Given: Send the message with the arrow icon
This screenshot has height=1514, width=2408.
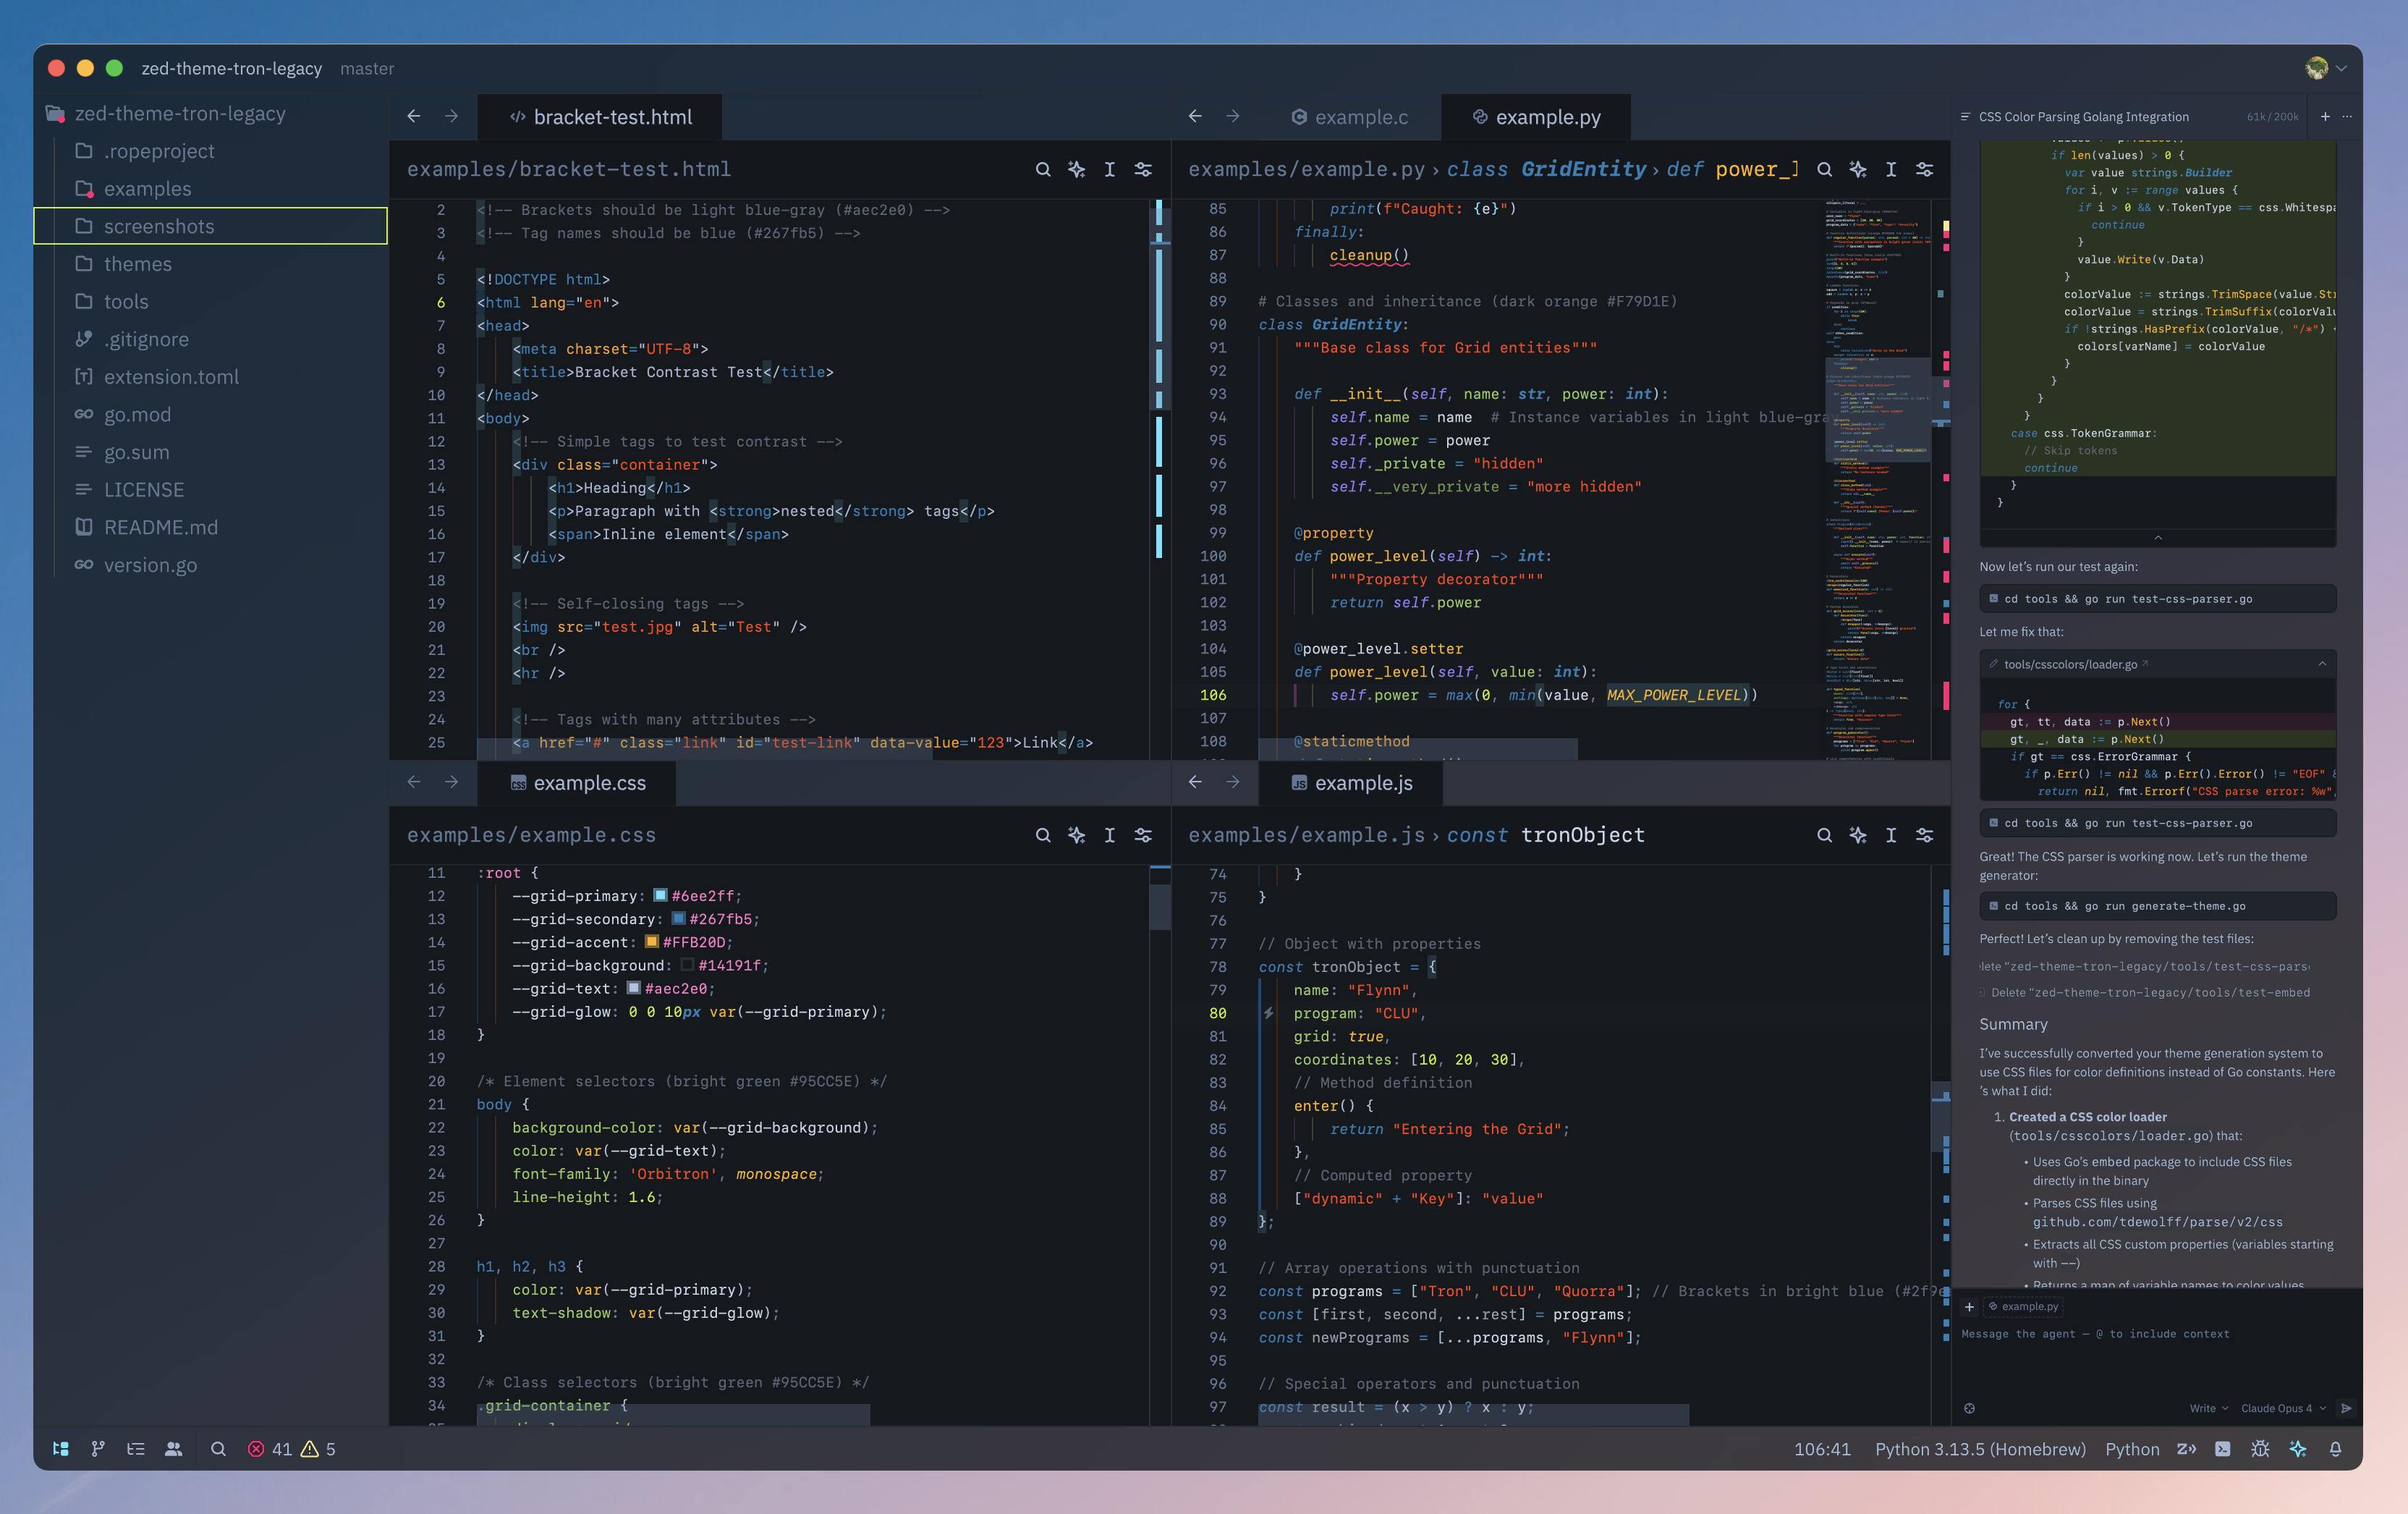Looking at the screenshot, I should point(2346,1408).
